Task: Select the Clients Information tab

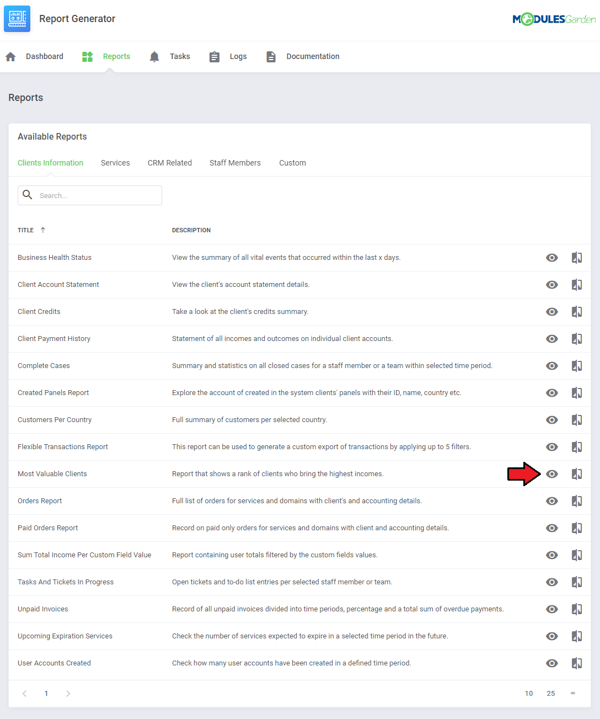Action: click(x=50, y=163)
